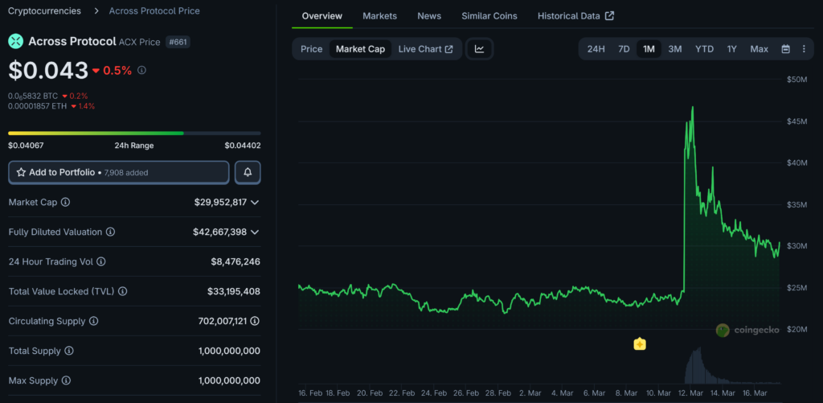Set chart range to 1Y
Viewport: 823px width, 403px height.
[731, 49]
